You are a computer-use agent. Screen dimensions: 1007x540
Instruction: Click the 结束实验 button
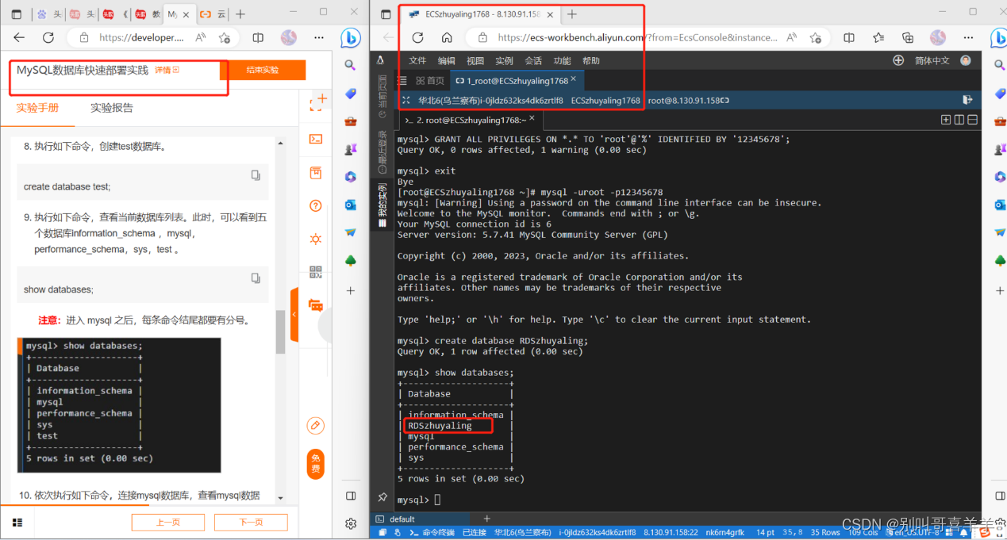pos(262,70)
